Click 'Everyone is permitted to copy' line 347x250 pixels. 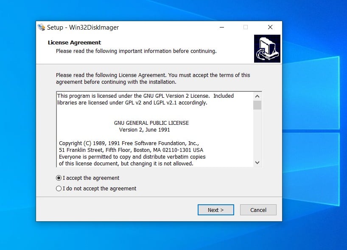pyautogui.click(x=132, y=157)
